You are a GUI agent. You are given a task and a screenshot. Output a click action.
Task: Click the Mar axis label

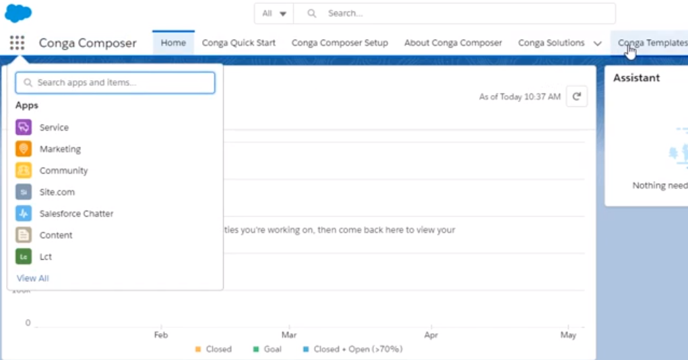[x=288, y=334]
